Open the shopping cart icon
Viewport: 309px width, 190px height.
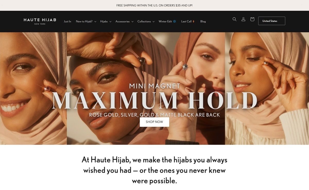pos(252,19)
